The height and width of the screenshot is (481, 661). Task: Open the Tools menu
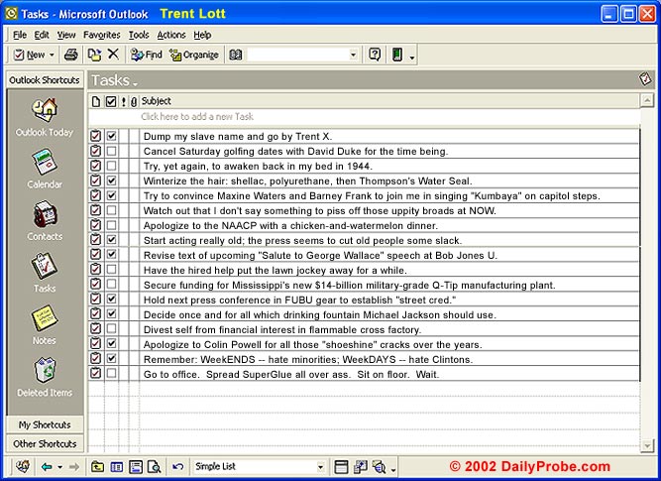point(139,35)
